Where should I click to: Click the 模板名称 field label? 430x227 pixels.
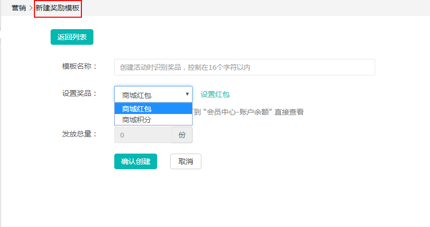tap(80, 66)
